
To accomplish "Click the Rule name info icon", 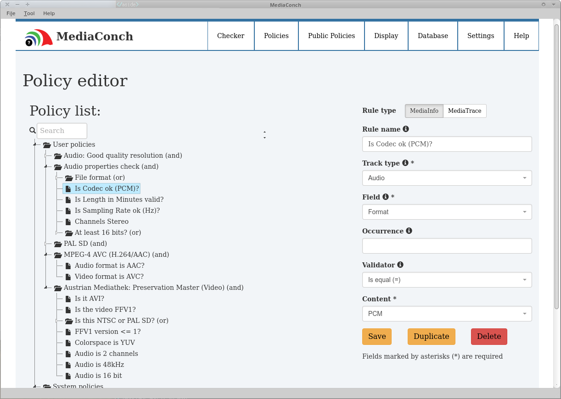I will click(x=406, y=129).
